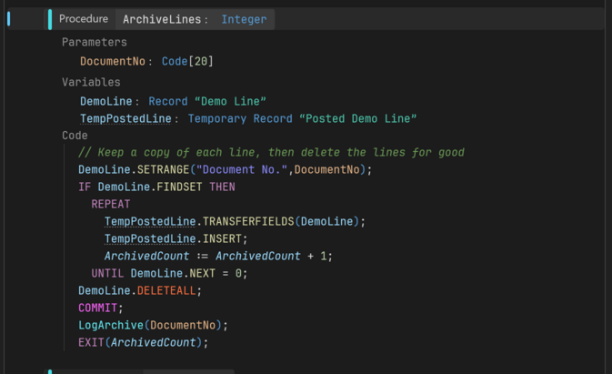Click the LogArchive function call
Image resolution: width=612 pixels, height=374 pixels.
(x=111, y=325)
